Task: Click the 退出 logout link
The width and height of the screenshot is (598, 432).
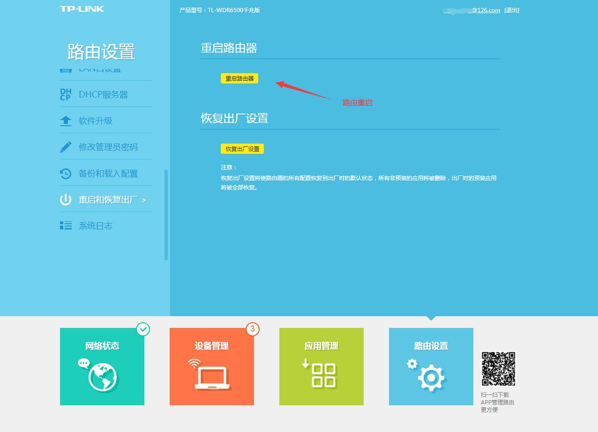Action: [512, 10]
